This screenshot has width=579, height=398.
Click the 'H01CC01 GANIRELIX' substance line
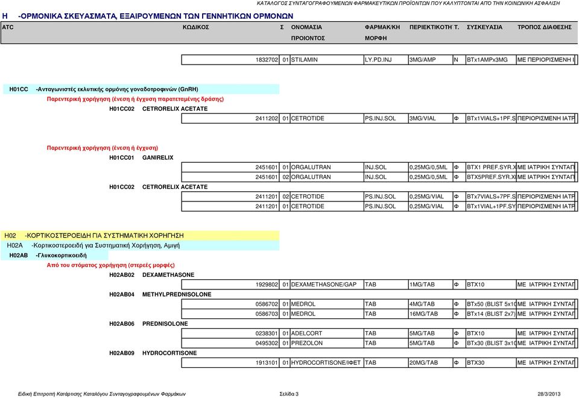click(141, 157)
